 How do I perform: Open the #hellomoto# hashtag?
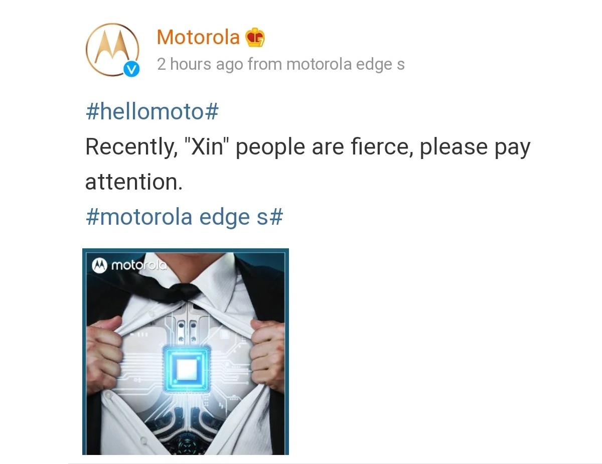(x=152, y=111)
